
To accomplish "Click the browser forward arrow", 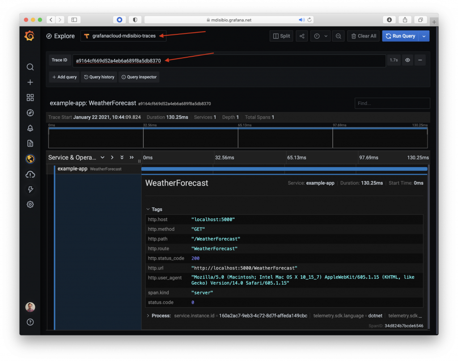I will pos(60,20).
